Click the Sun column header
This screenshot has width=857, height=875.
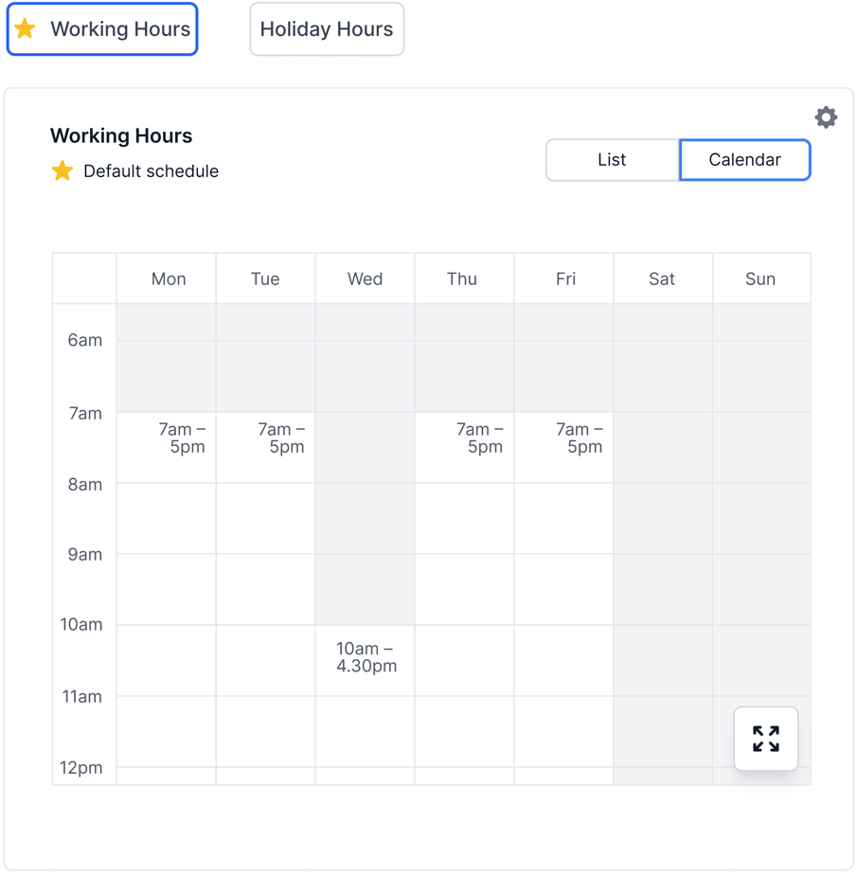(x=760, y=279)
